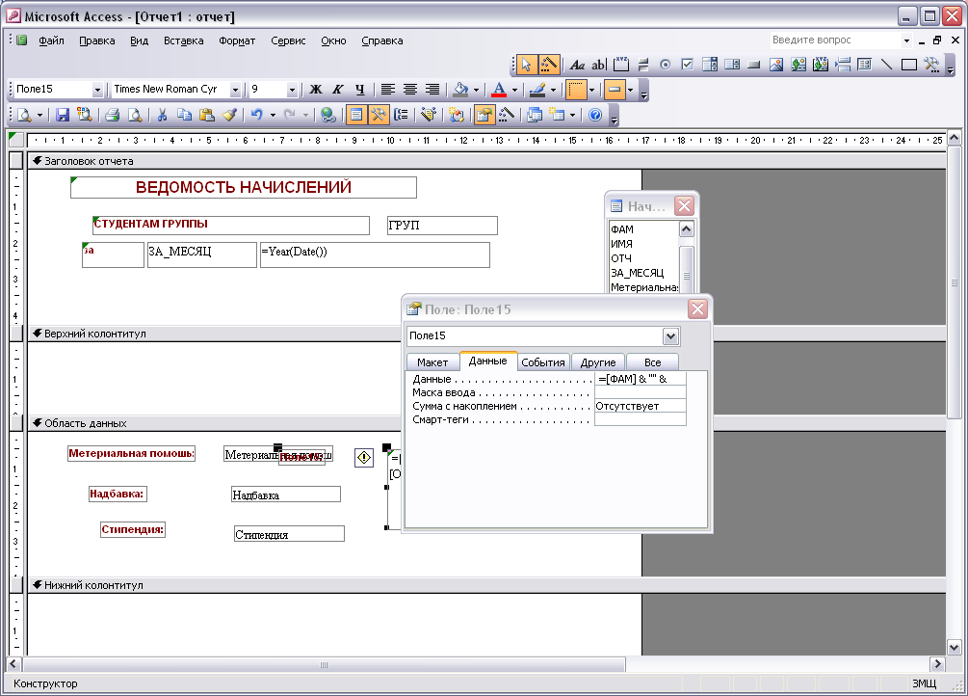Open font color dropdown arrow

pyautogui.click(x=514, y=91)
